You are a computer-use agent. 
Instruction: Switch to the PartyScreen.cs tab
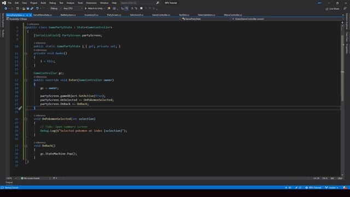pos(114,15)
